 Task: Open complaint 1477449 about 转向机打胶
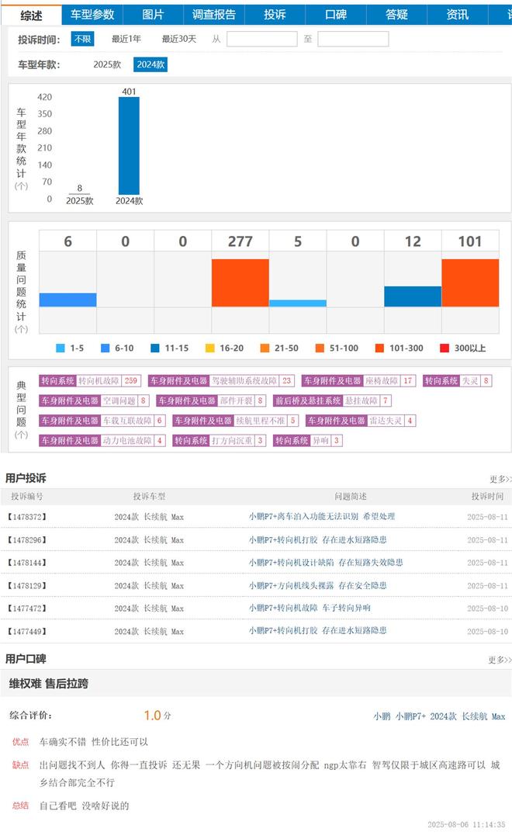coord(318,631)
